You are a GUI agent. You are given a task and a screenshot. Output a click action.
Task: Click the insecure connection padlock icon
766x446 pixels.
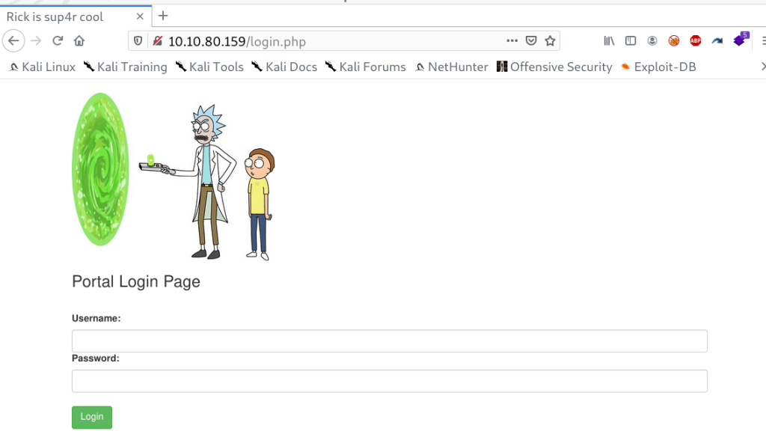coord(157,41)
